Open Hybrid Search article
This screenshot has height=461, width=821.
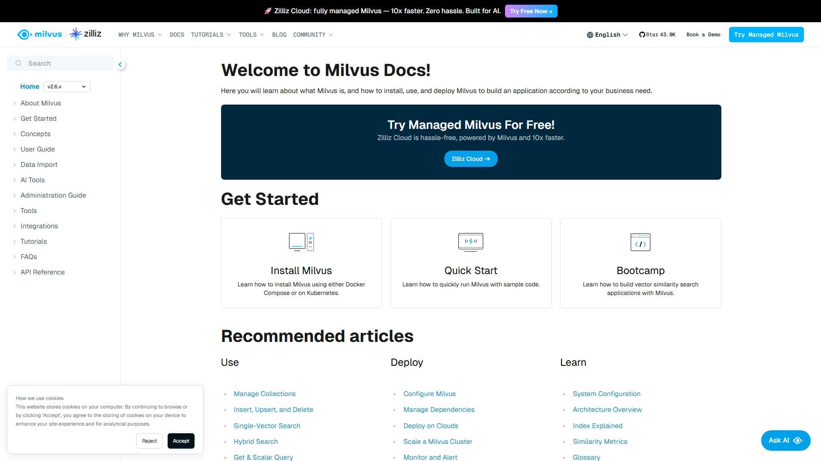pyautogui.click(x=256, y=442)
